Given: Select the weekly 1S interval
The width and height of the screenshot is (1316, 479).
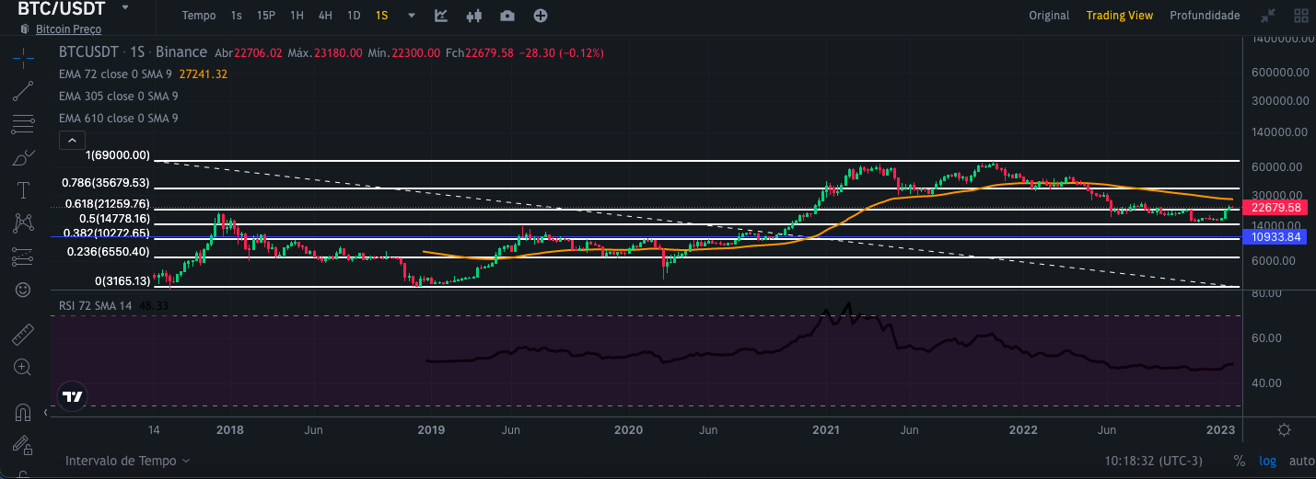Looking at the screenshot, I should coord(381,16).
